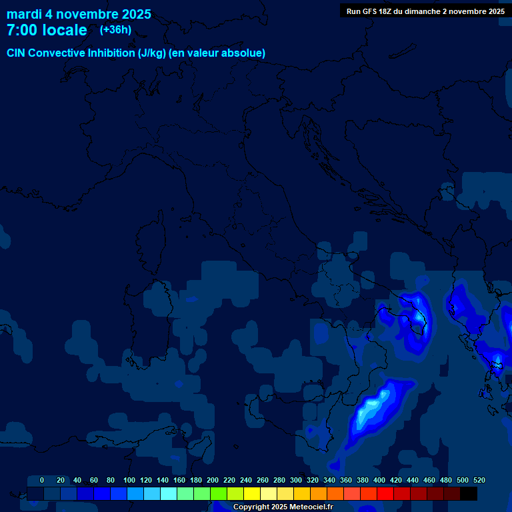Image resolution: width=512 pixels, height=512 pixels.
Task: Click the 'Run GFS 18Z du dimanche 2 novembre 2025' banner
Action: click(425, 11)
